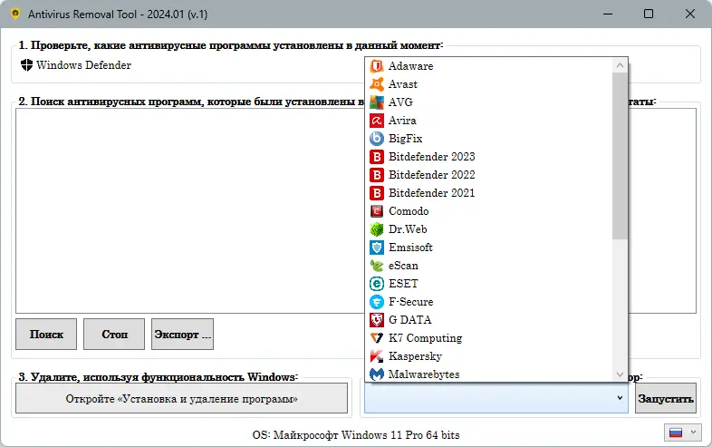Click the app icon in title bar
712x447 pixels.
click(x=15, y=14)
